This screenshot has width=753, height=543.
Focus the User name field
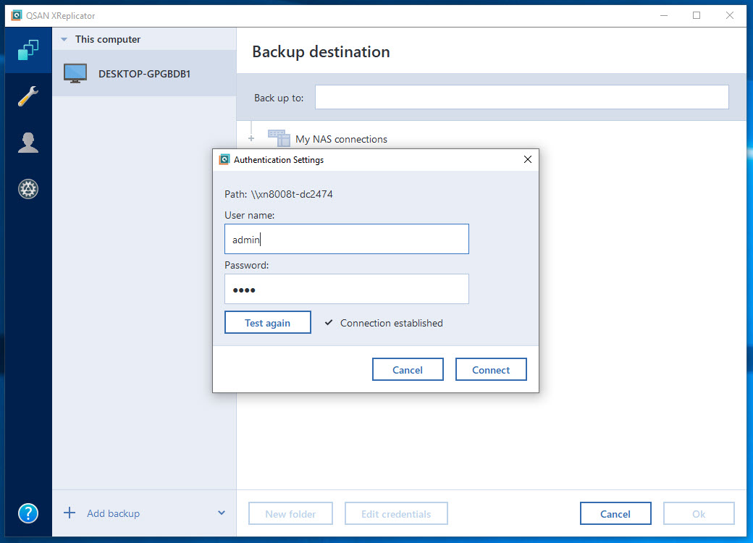pyautogui.click(x=347, y=239)
